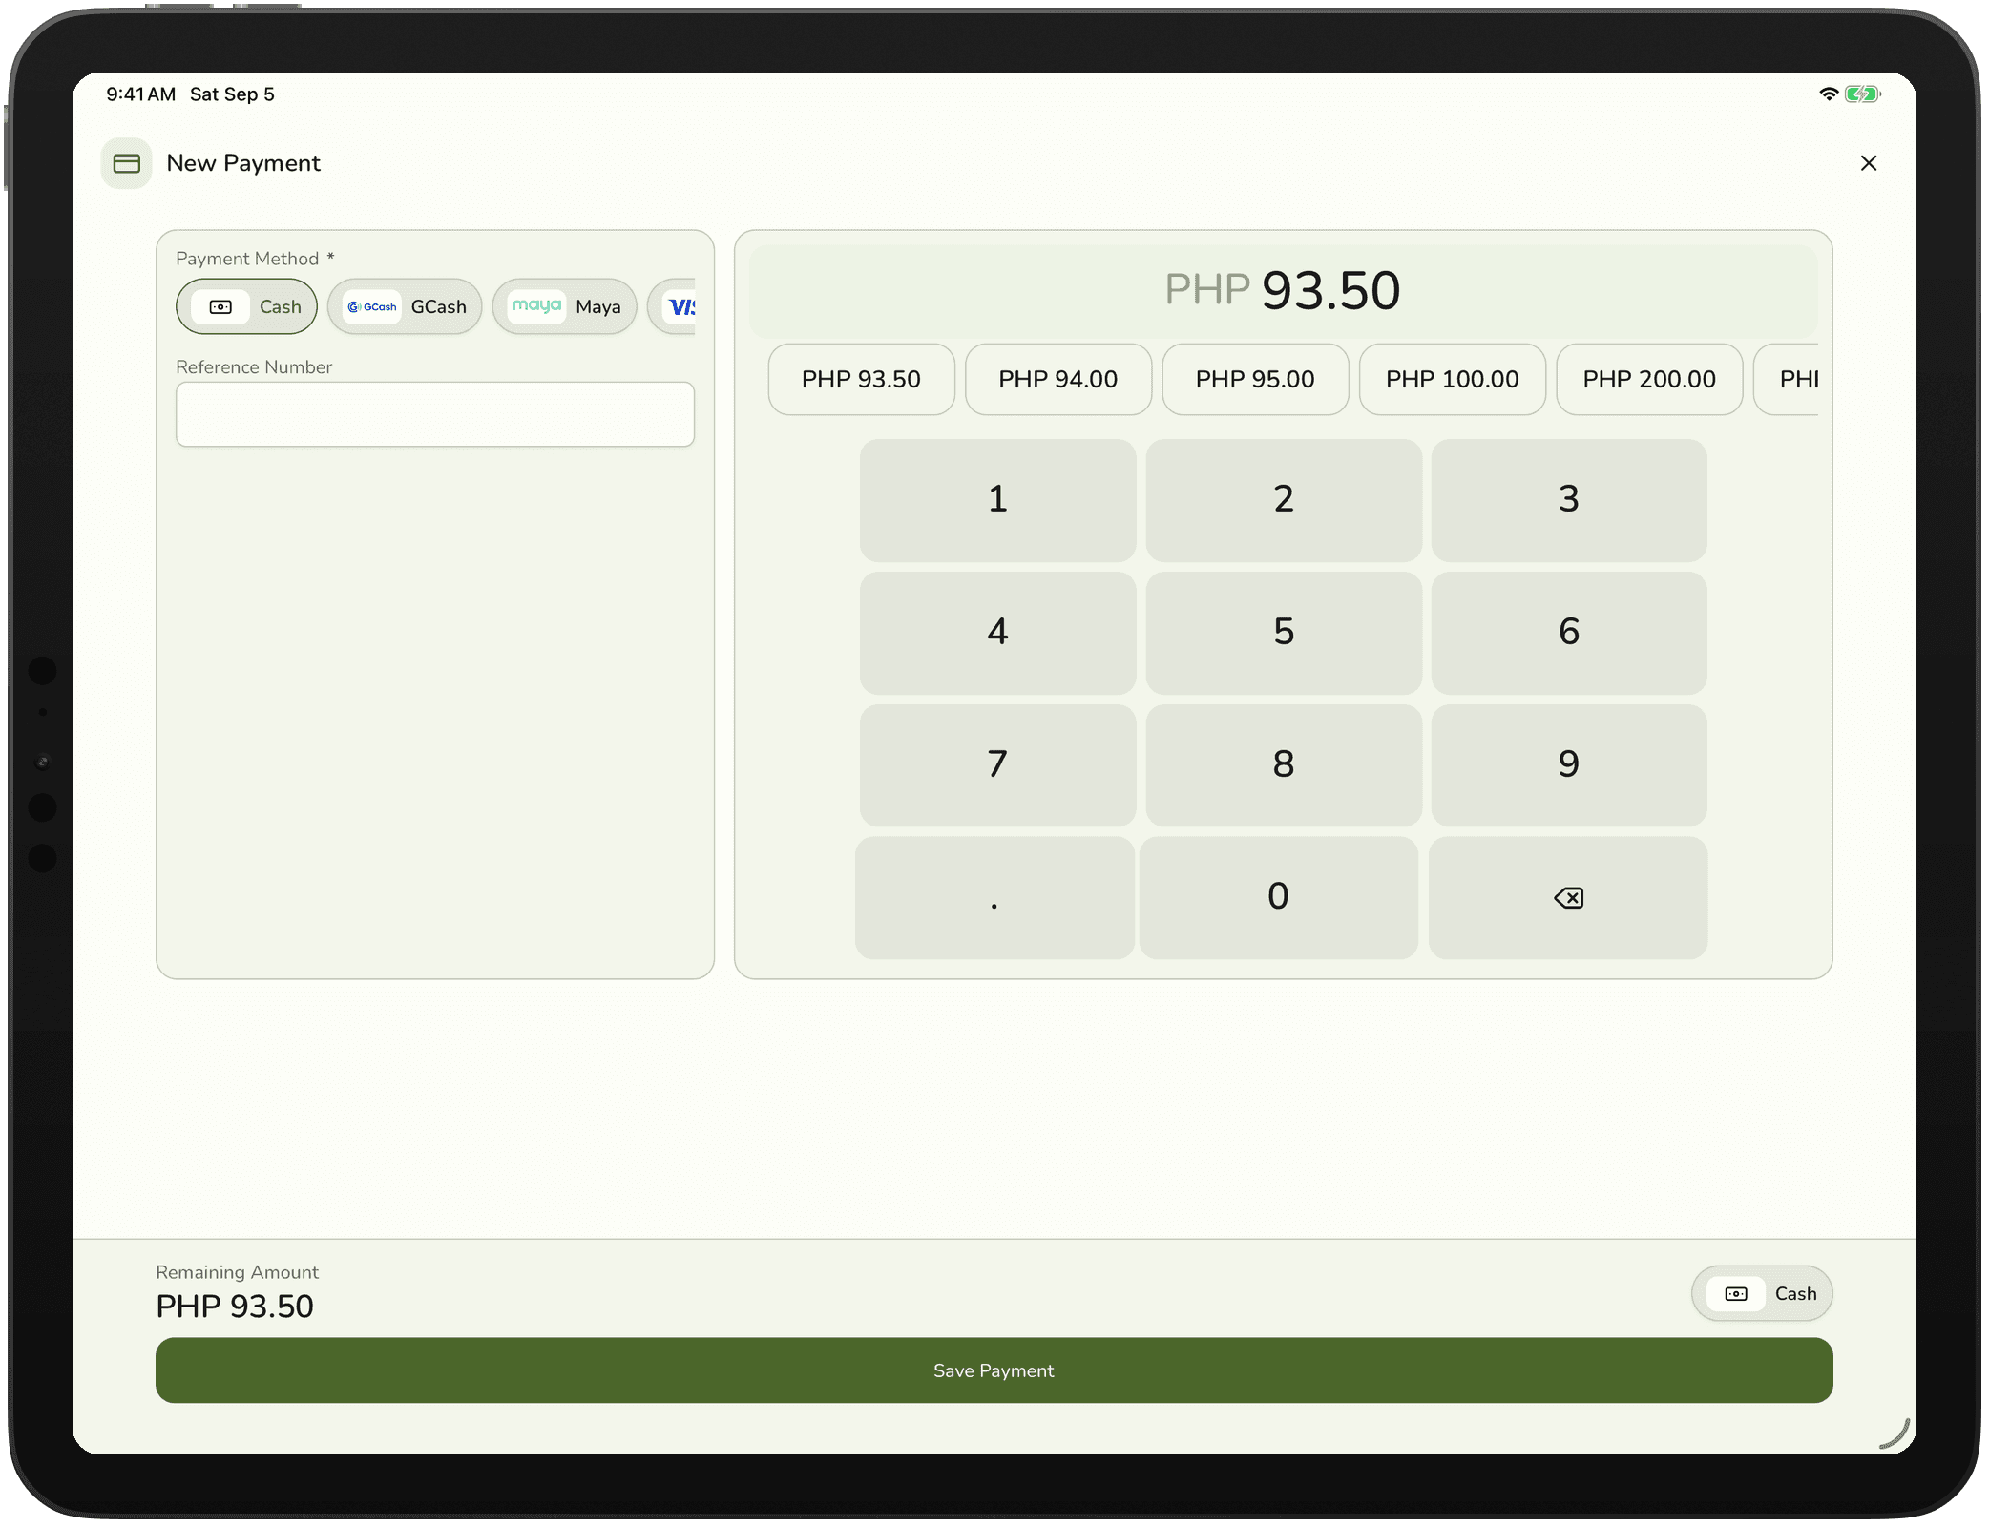
Task: Choose the PHP 200.00 quick amount
Action: pos(1649,379)
